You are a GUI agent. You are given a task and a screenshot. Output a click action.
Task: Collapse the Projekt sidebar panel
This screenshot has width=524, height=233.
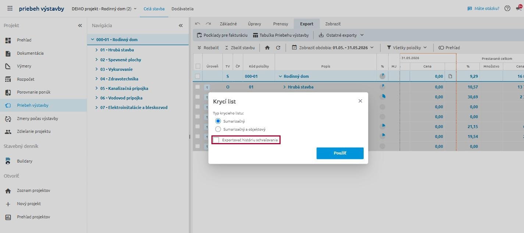tap(80, 25)
